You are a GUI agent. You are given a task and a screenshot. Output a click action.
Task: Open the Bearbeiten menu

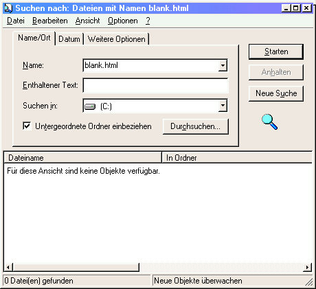(x=50, y=21)
